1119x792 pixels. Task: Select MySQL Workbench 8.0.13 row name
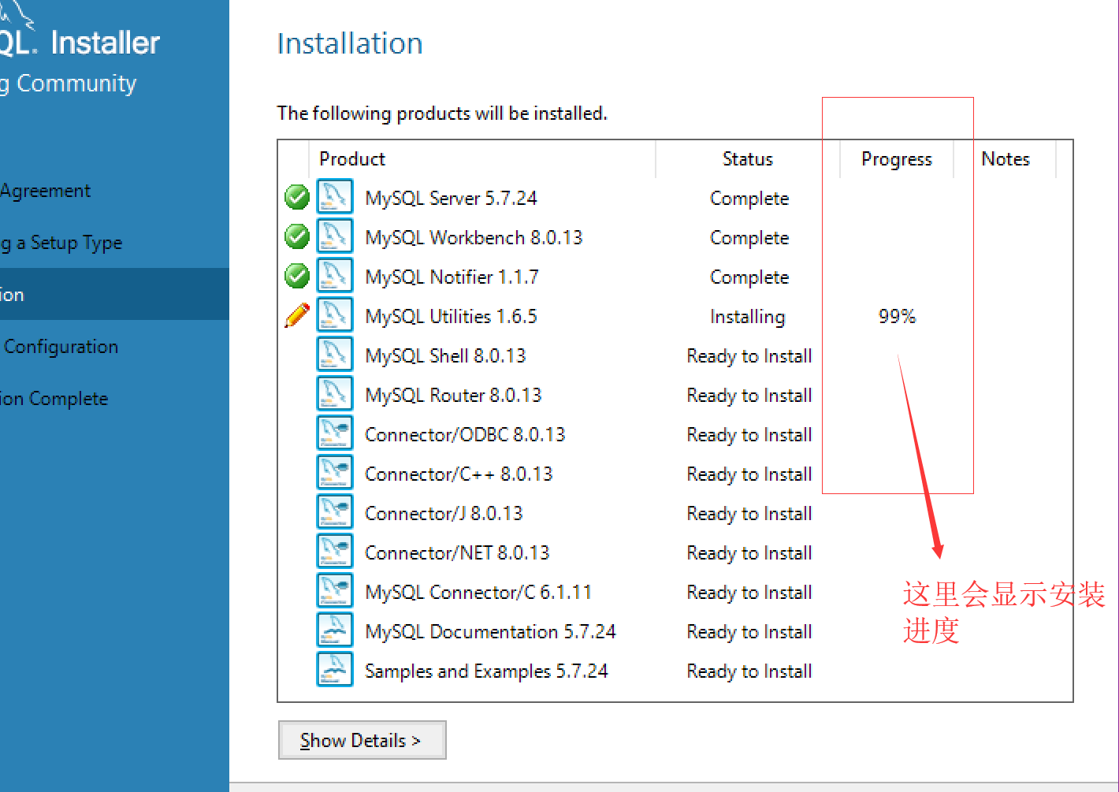(474, 238)
